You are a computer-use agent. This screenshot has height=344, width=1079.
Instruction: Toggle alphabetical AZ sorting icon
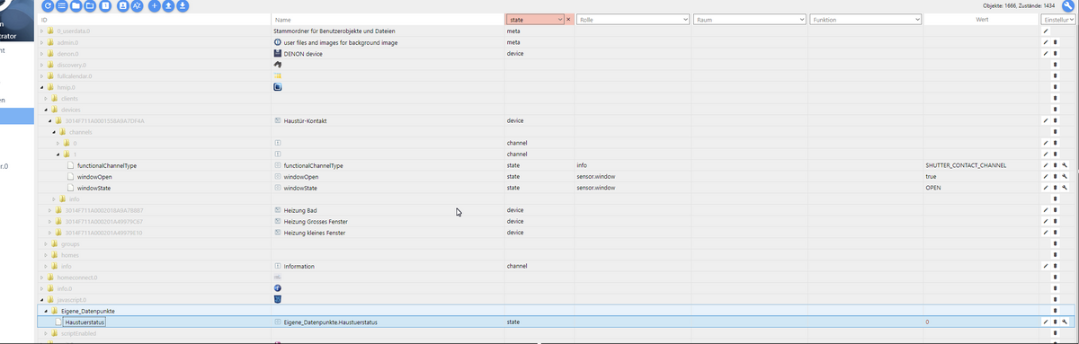[x=137, y=6]
